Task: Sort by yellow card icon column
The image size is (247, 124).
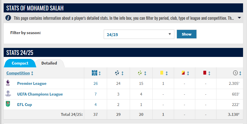Action: (x=162, y=73)
